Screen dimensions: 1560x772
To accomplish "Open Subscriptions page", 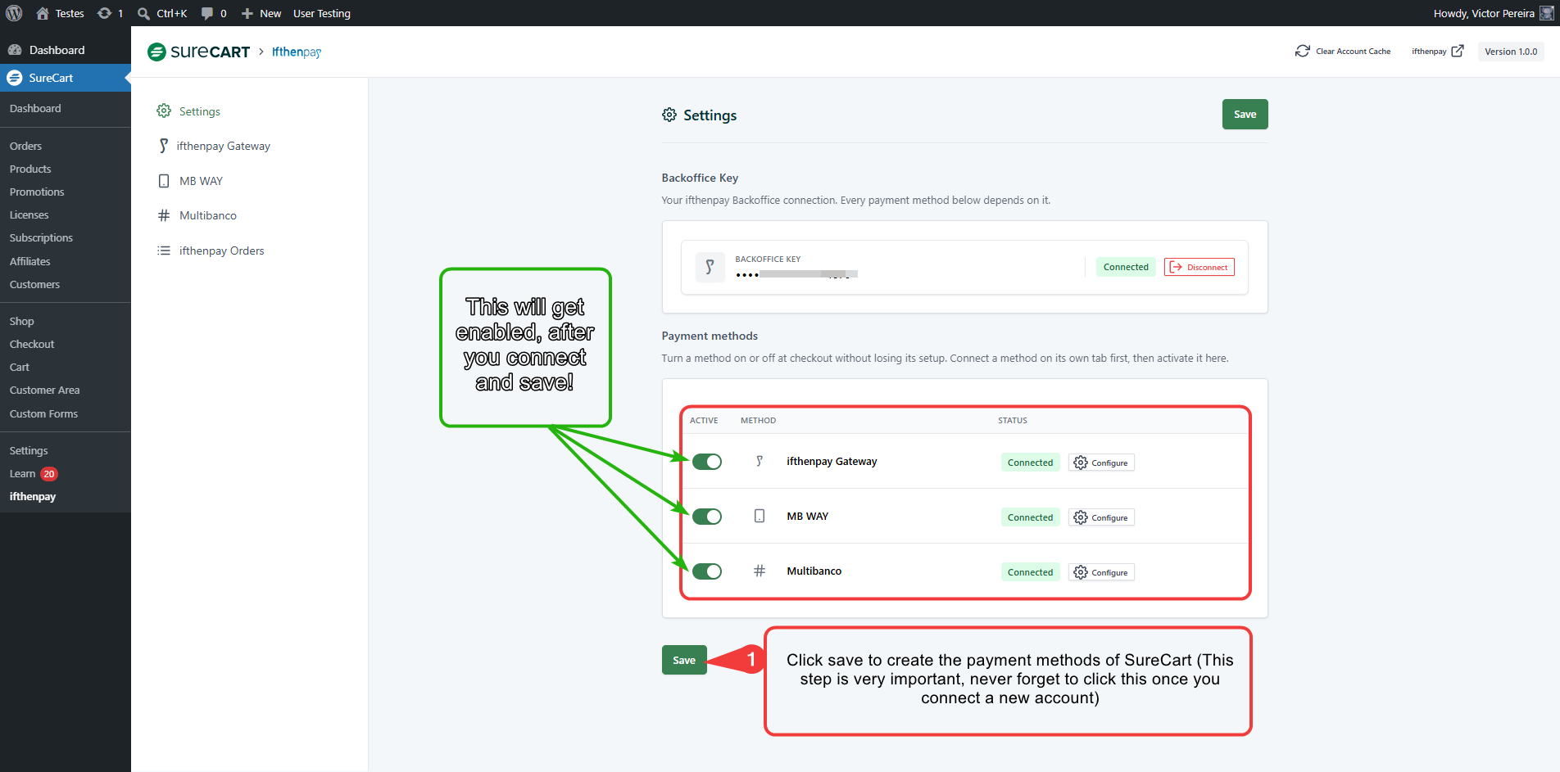I will tap(41, 237).
